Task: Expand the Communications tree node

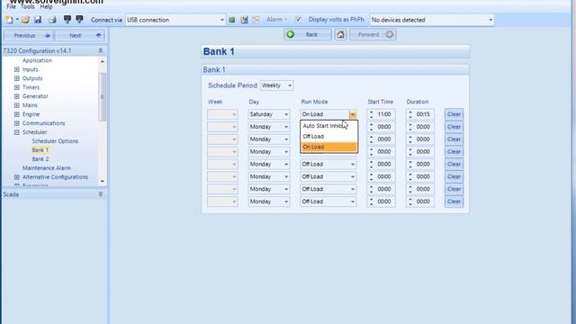Action: pos(17,123)
